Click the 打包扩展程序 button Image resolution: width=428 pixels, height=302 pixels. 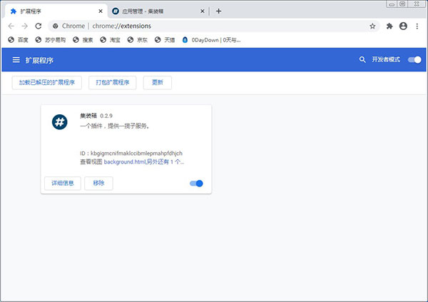tap(113, 83)
